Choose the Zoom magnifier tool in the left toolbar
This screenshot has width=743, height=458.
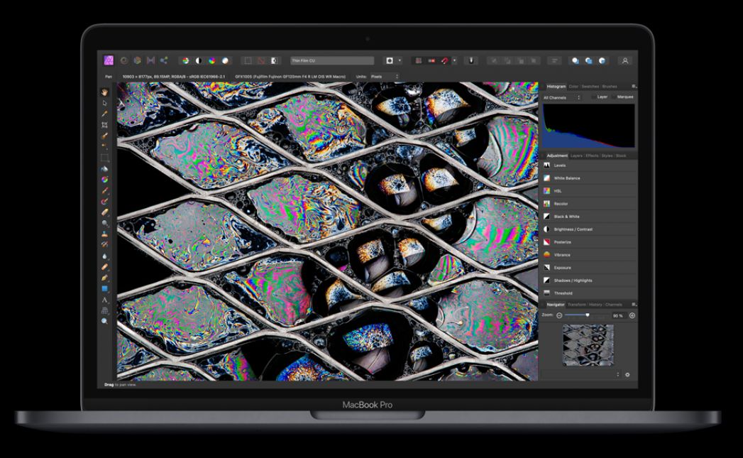(x=104, y=321)
